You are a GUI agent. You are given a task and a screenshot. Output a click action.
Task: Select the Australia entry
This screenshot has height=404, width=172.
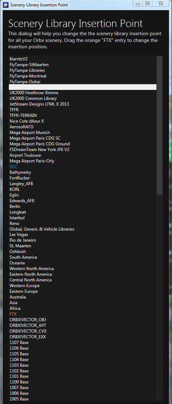18,297
